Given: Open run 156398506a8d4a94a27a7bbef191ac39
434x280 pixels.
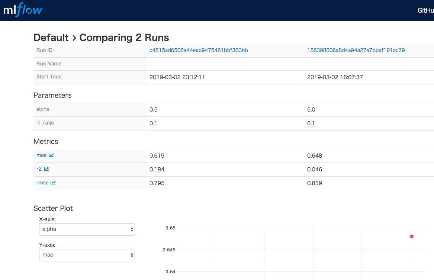Looking at the screenshot, I should pyautogui.click(x=356, y=50).
